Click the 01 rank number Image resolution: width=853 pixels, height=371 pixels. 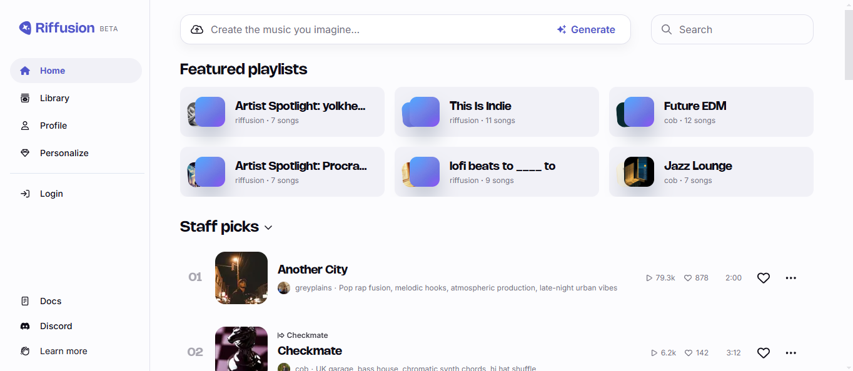[195, 277]
